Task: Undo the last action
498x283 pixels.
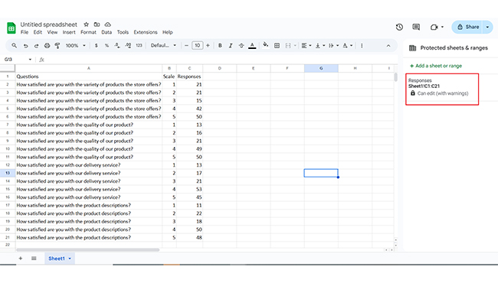Action: [x=26, y=46]
